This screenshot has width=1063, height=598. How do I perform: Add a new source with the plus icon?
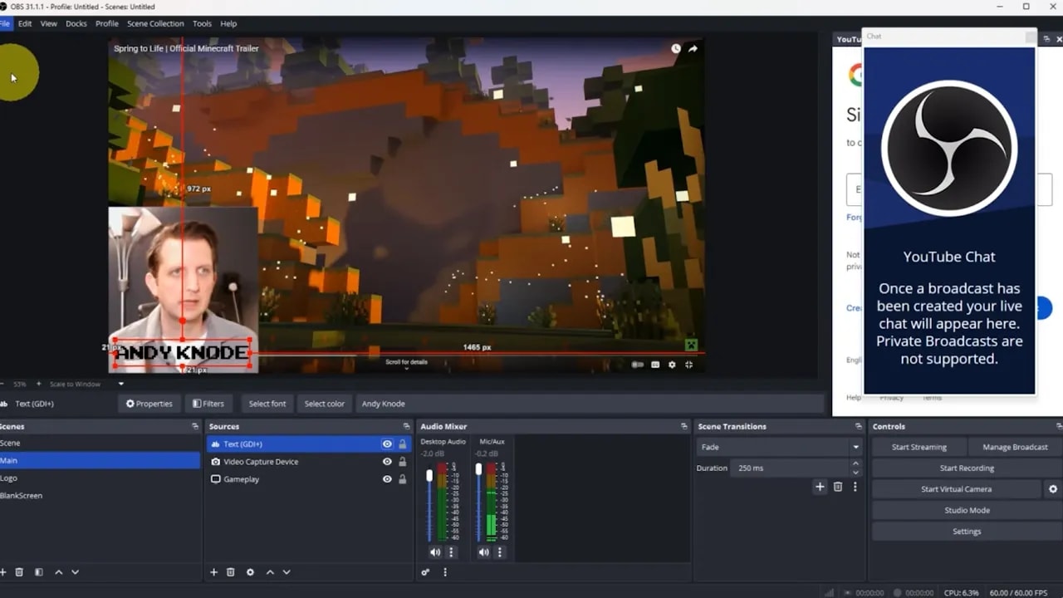[213, 571]
